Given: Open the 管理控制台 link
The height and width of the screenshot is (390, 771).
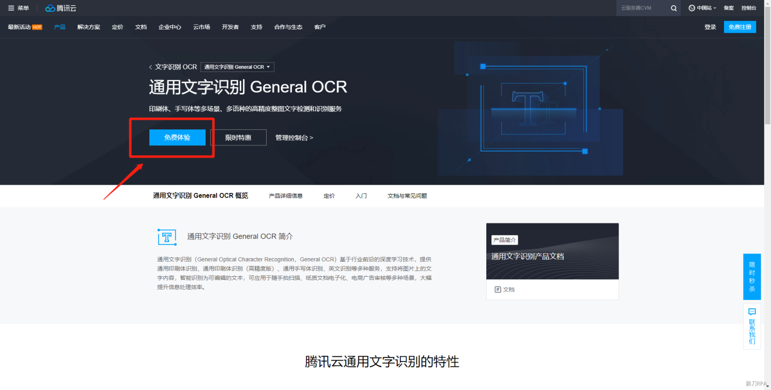Looking at the screenshot, I should click(x=294, y=138).
